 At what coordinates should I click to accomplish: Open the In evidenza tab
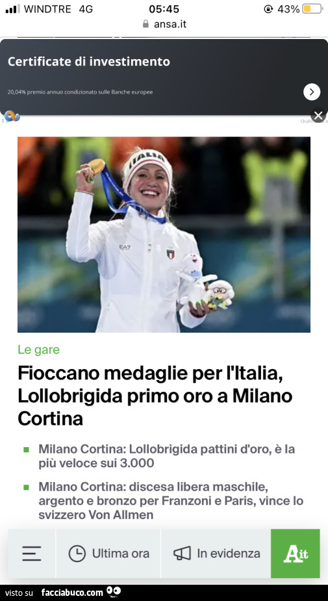coord(216,554)
